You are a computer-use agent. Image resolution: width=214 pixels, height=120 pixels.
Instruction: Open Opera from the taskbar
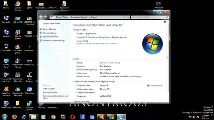[73, 117]
